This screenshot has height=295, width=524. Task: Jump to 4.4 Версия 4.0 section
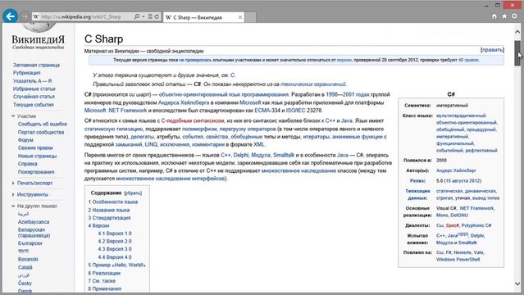[115, 257]
